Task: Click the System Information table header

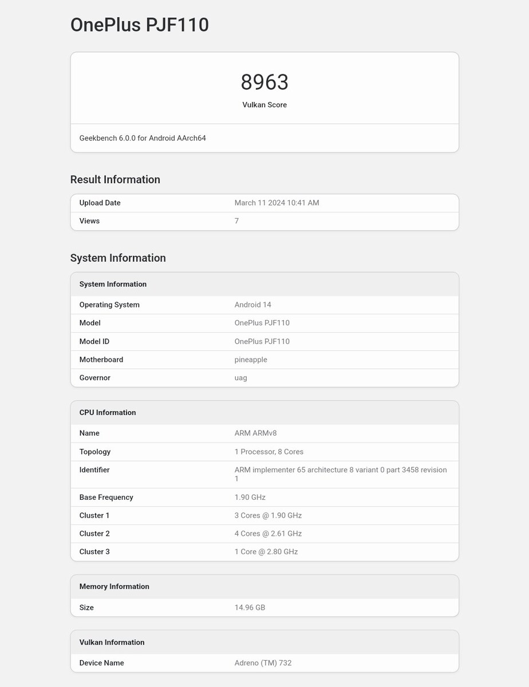Action: (x=113, y=285)
